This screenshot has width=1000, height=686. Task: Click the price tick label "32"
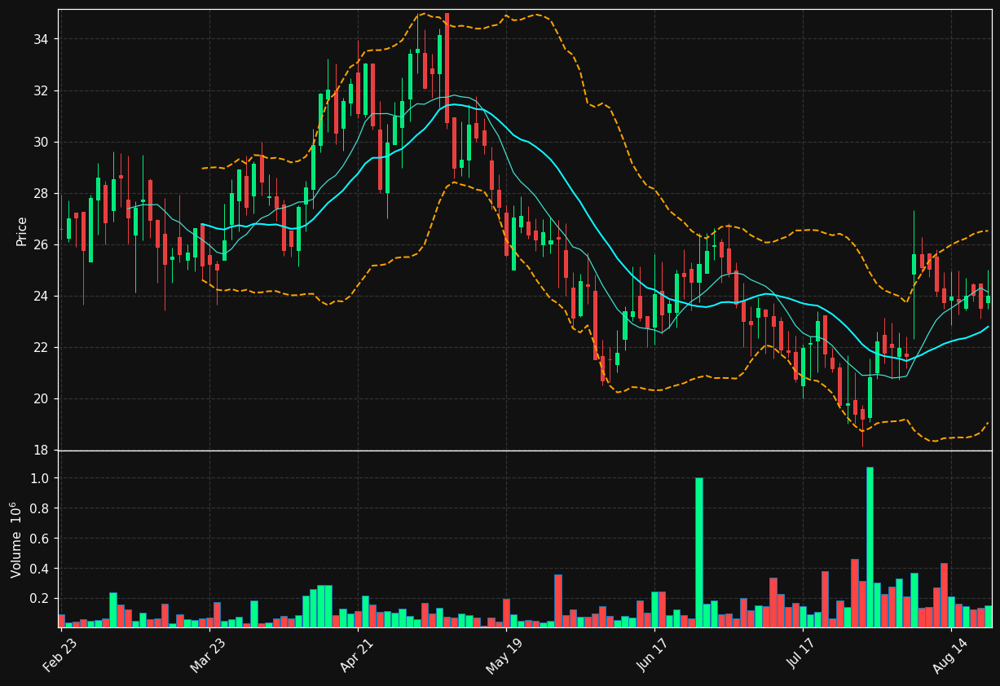coord(41,90)
